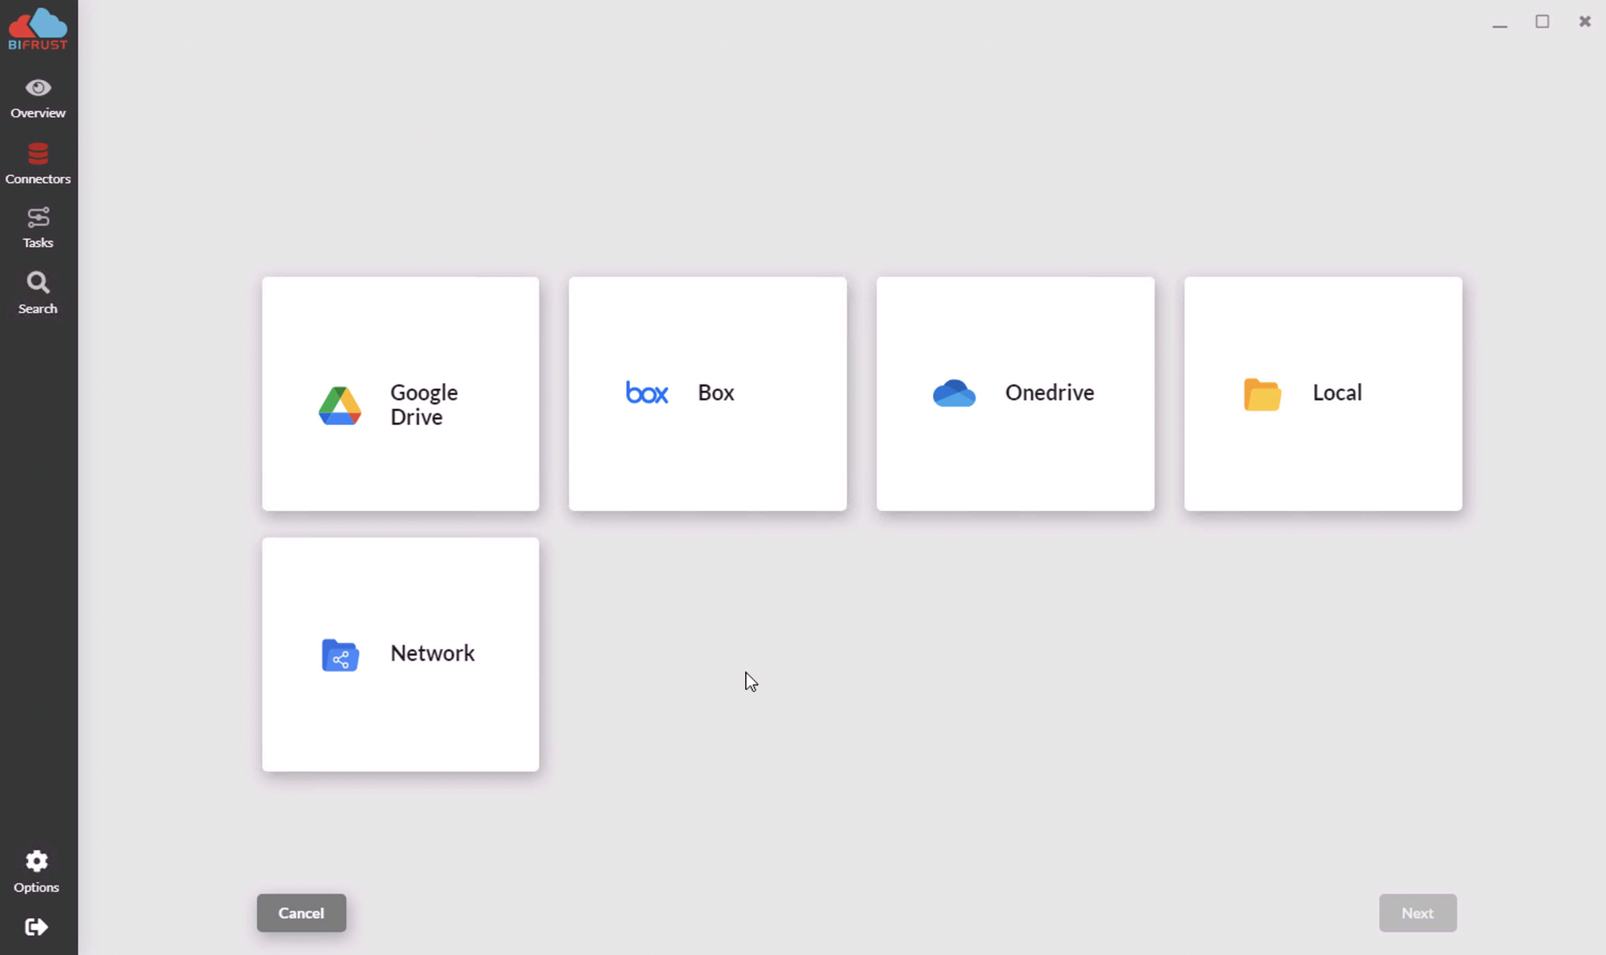Open the Connectors database icon
This screenshot has height=955, width=1606.
click(38, 154)
